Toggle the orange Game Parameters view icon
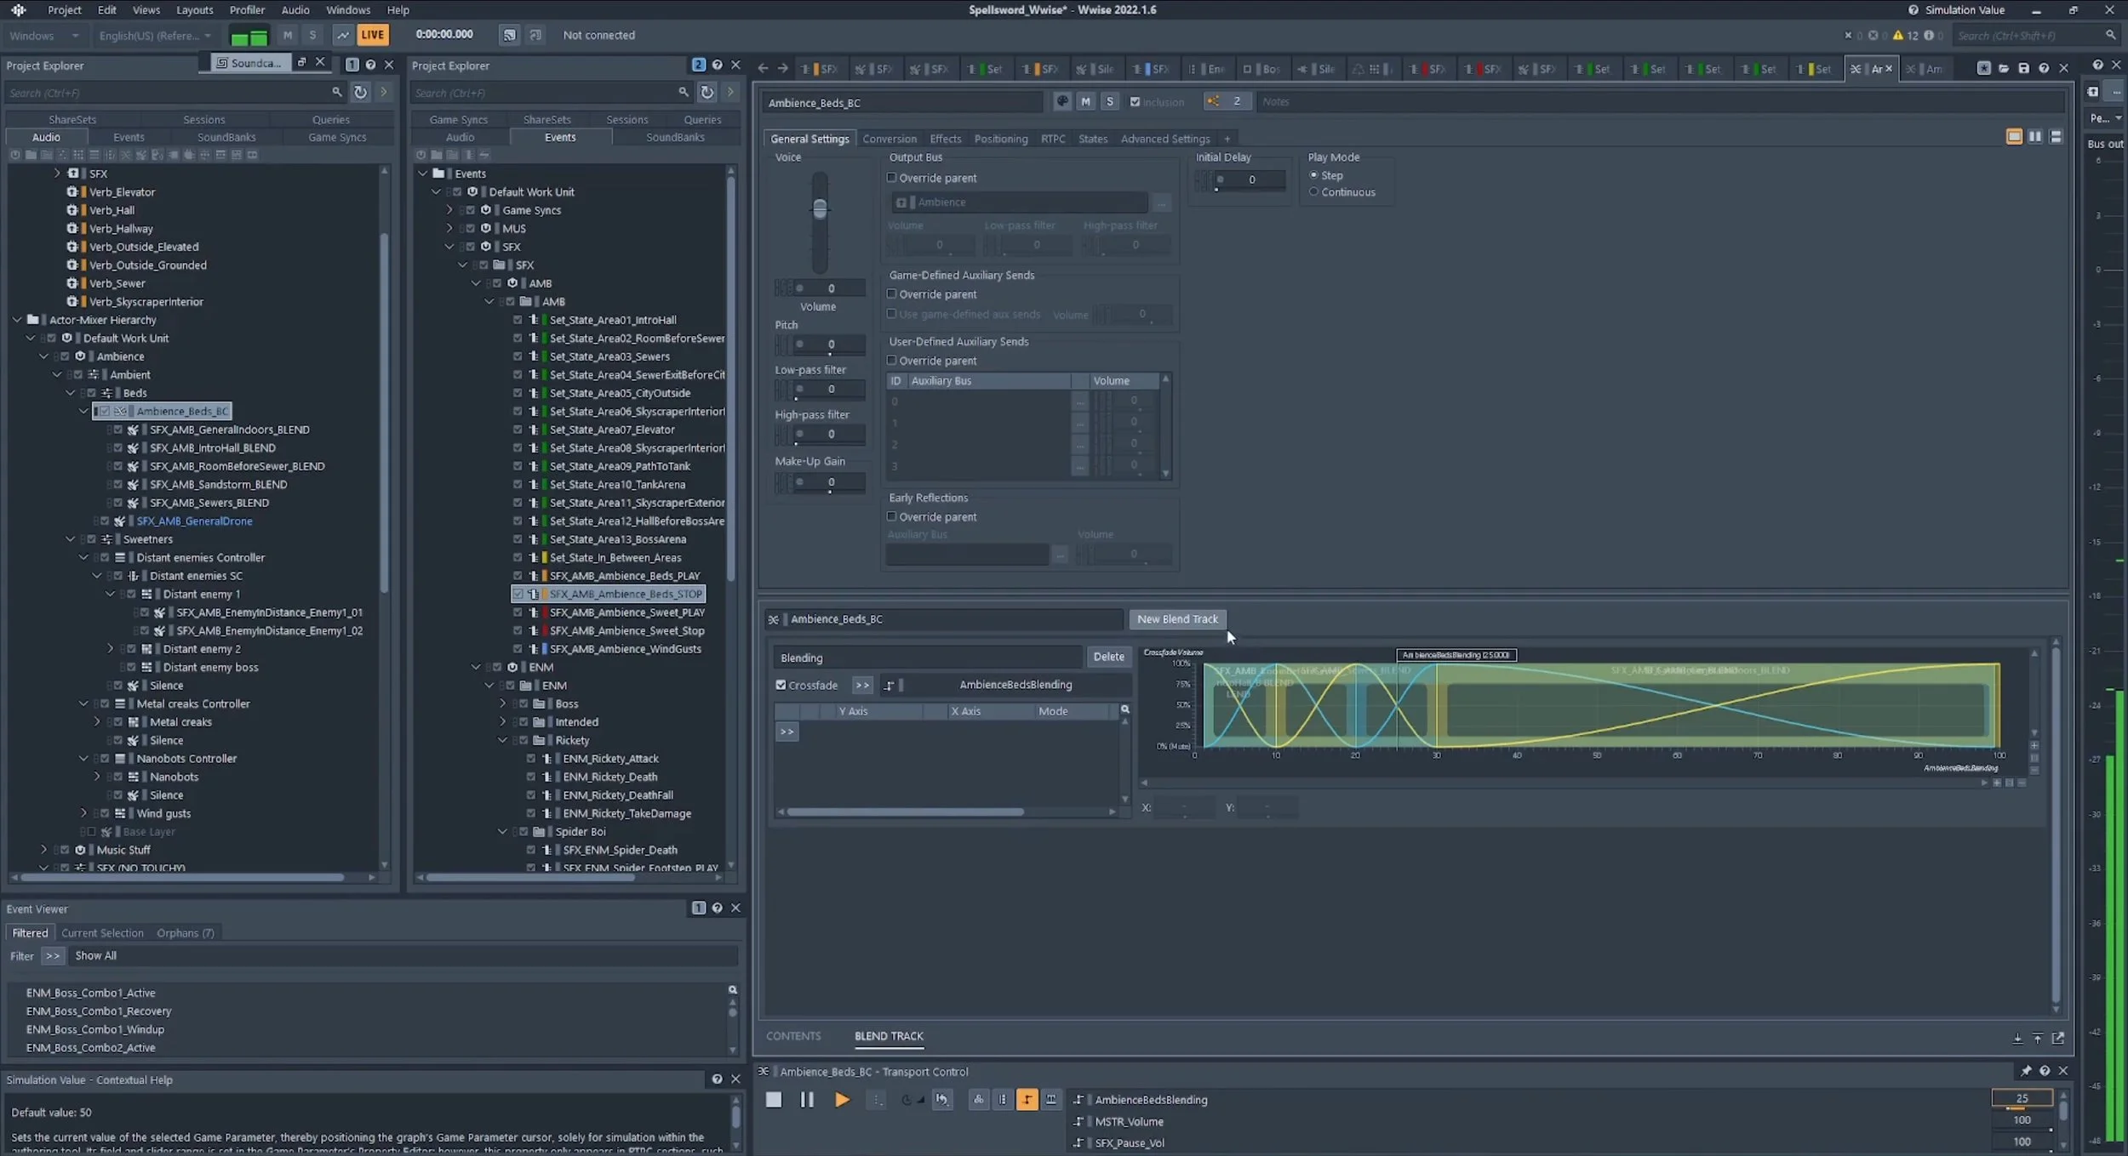Screen dimensions: 2128x1156 point(1027,1100)
